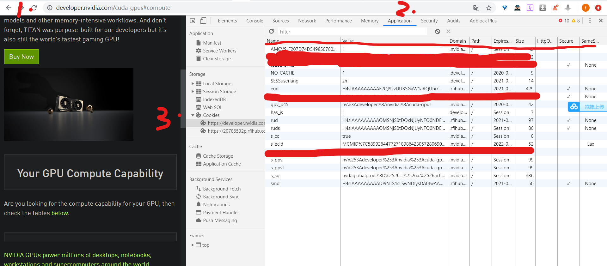607x266 pixels.
Task: Sort cookies by Domain column header
Action: (458, 41)
